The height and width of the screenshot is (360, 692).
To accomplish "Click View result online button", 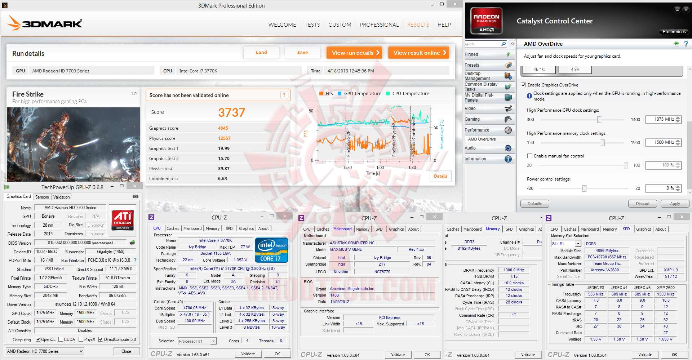I will (419, 53).
